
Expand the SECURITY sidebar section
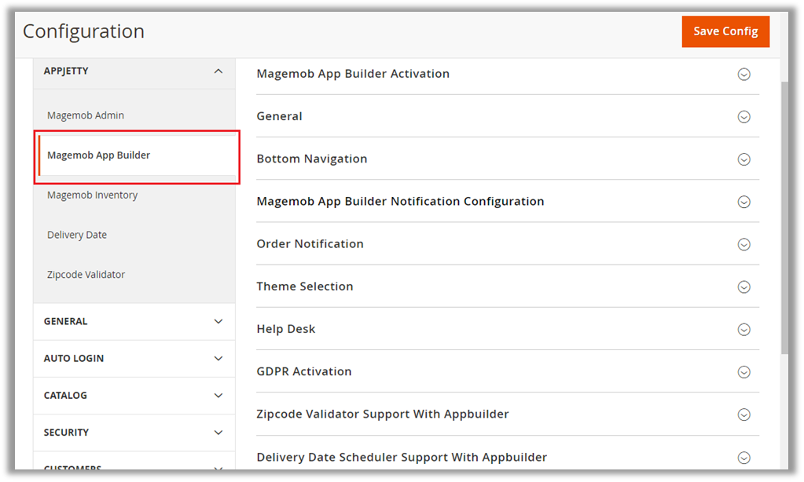coord(218,433)
